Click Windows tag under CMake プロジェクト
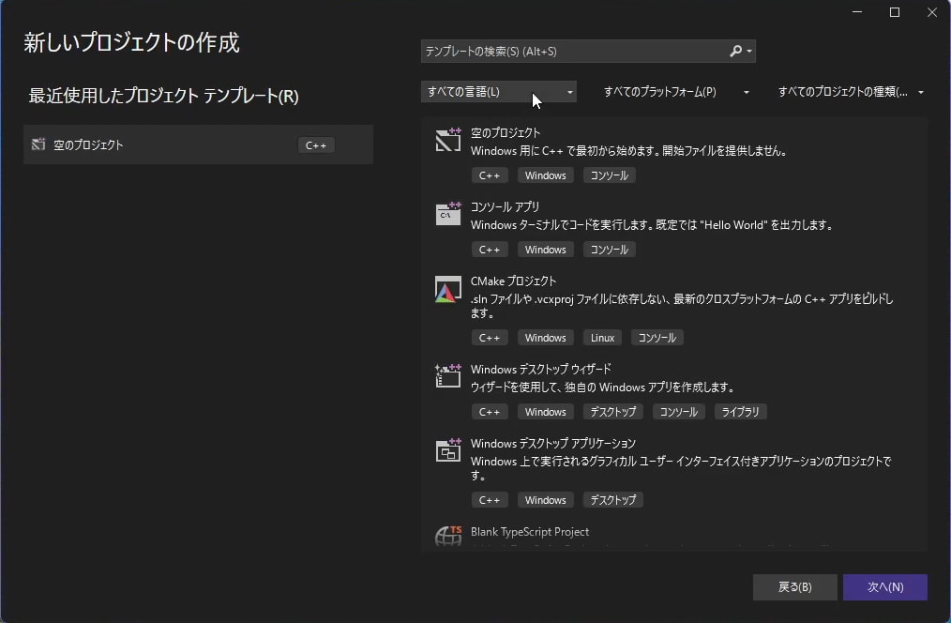The image size is (951, 623). 545,338
